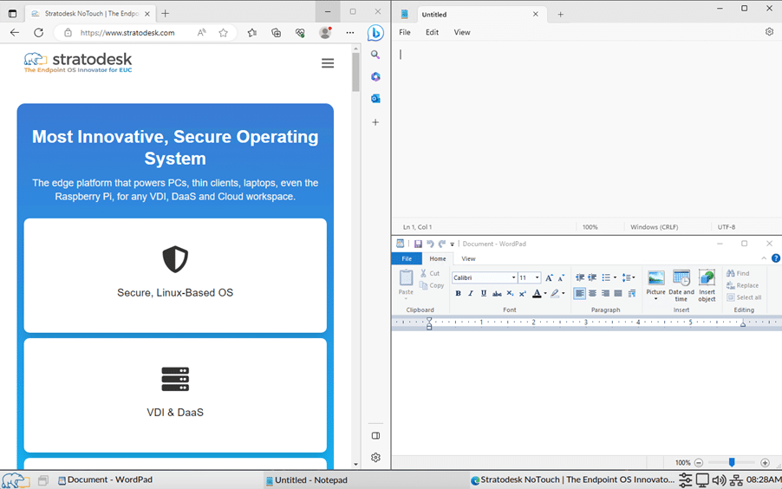Image resolution: width=782 pixels, height=489 pixels.
Task: Click Grow font icon in WordPad
Action: (x=549, y=278)
